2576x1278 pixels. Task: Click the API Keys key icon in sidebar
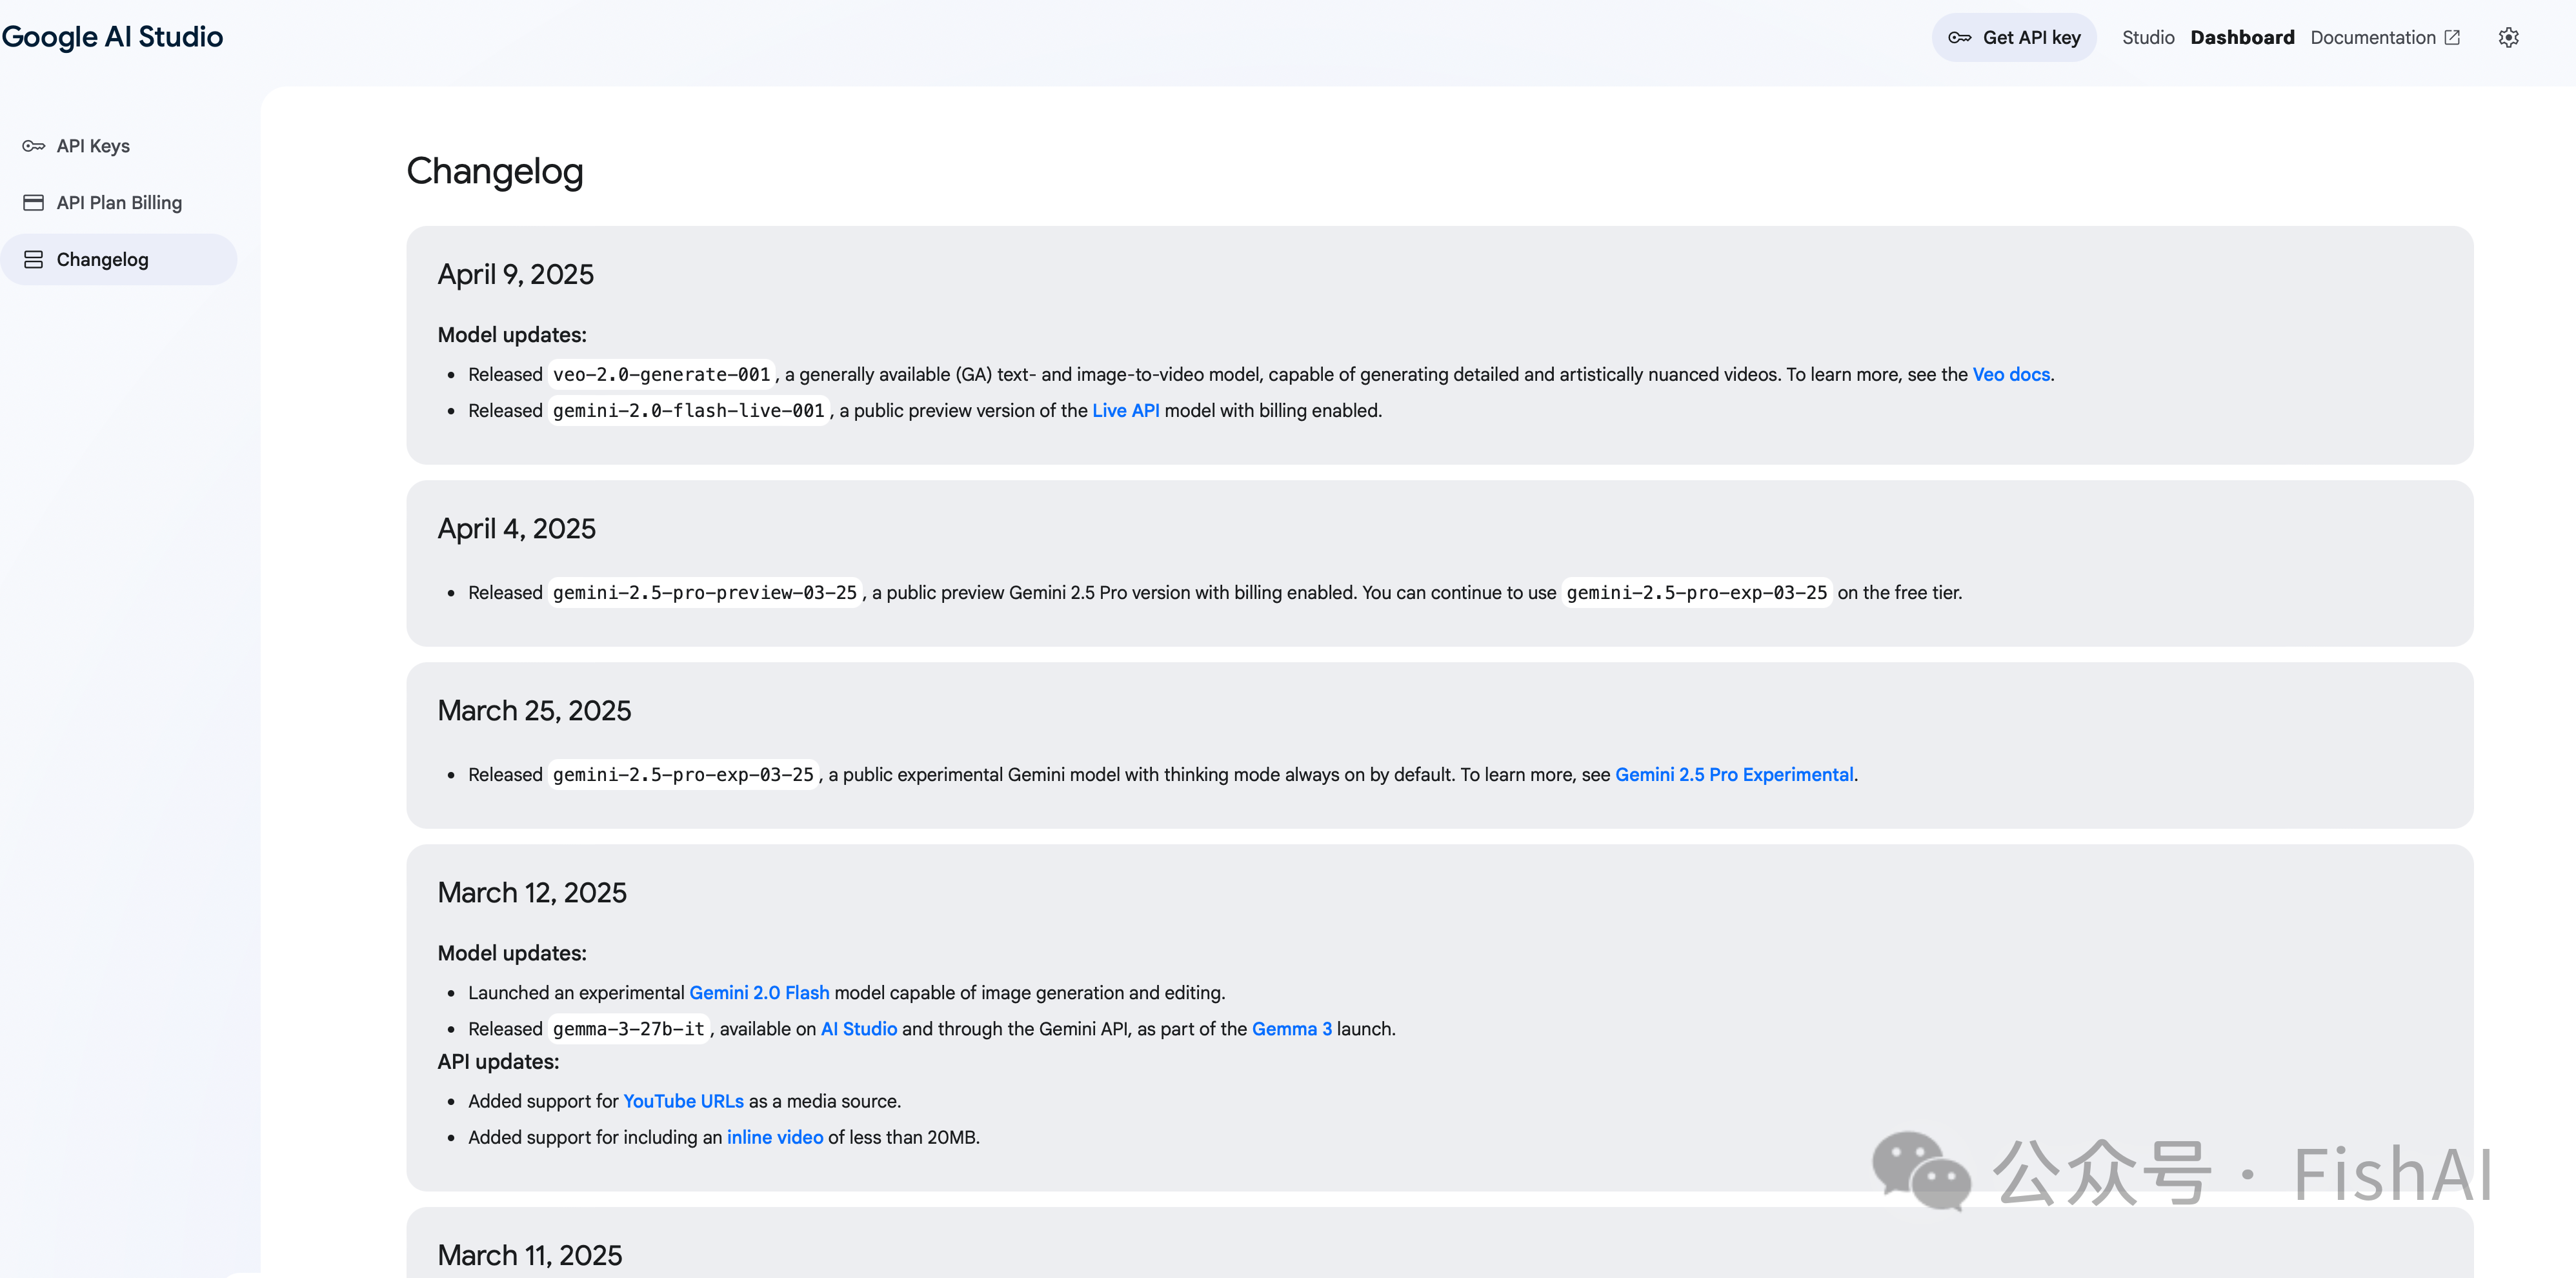coord(34,146)
